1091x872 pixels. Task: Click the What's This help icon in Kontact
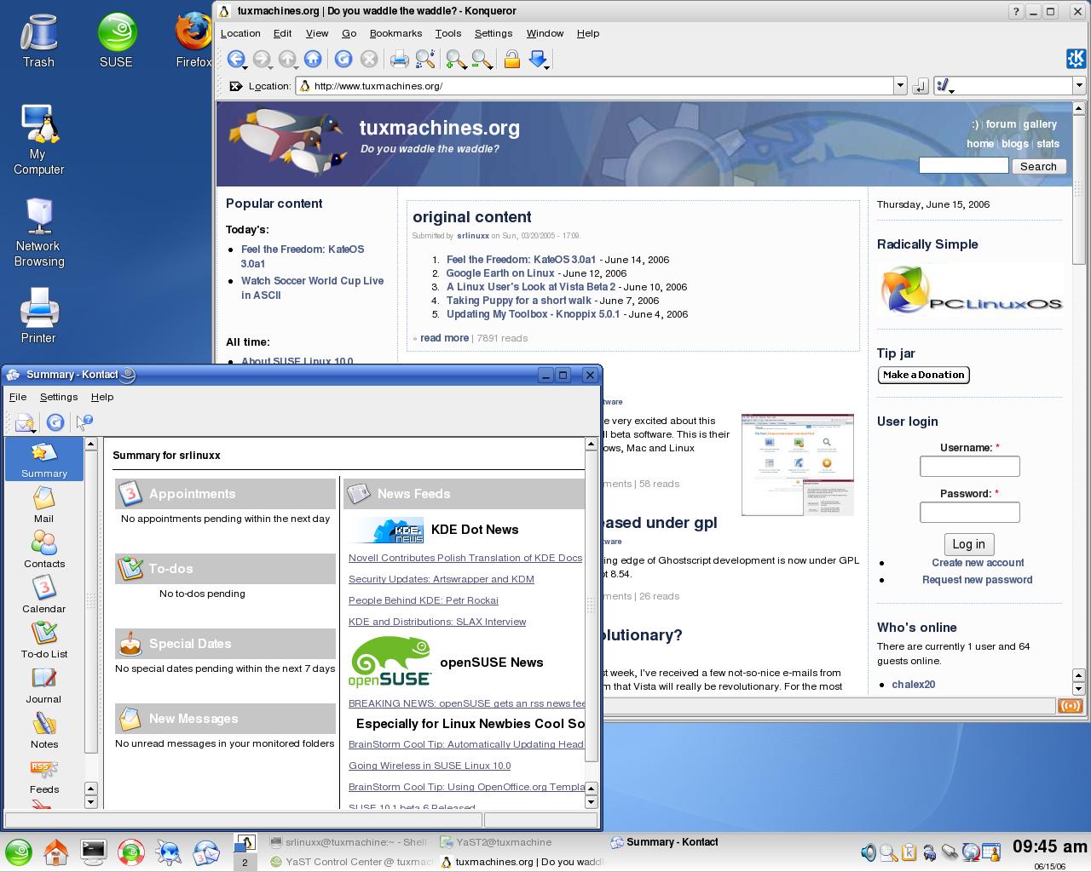click(84, 422)
